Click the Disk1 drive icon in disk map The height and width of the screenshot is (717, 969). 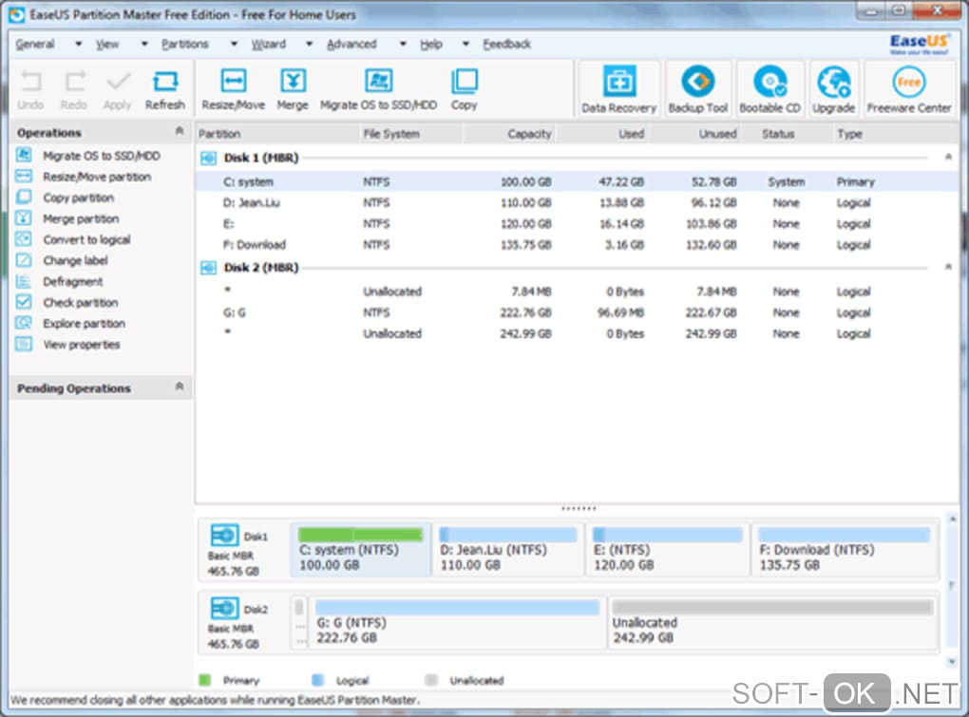(224, 535)
